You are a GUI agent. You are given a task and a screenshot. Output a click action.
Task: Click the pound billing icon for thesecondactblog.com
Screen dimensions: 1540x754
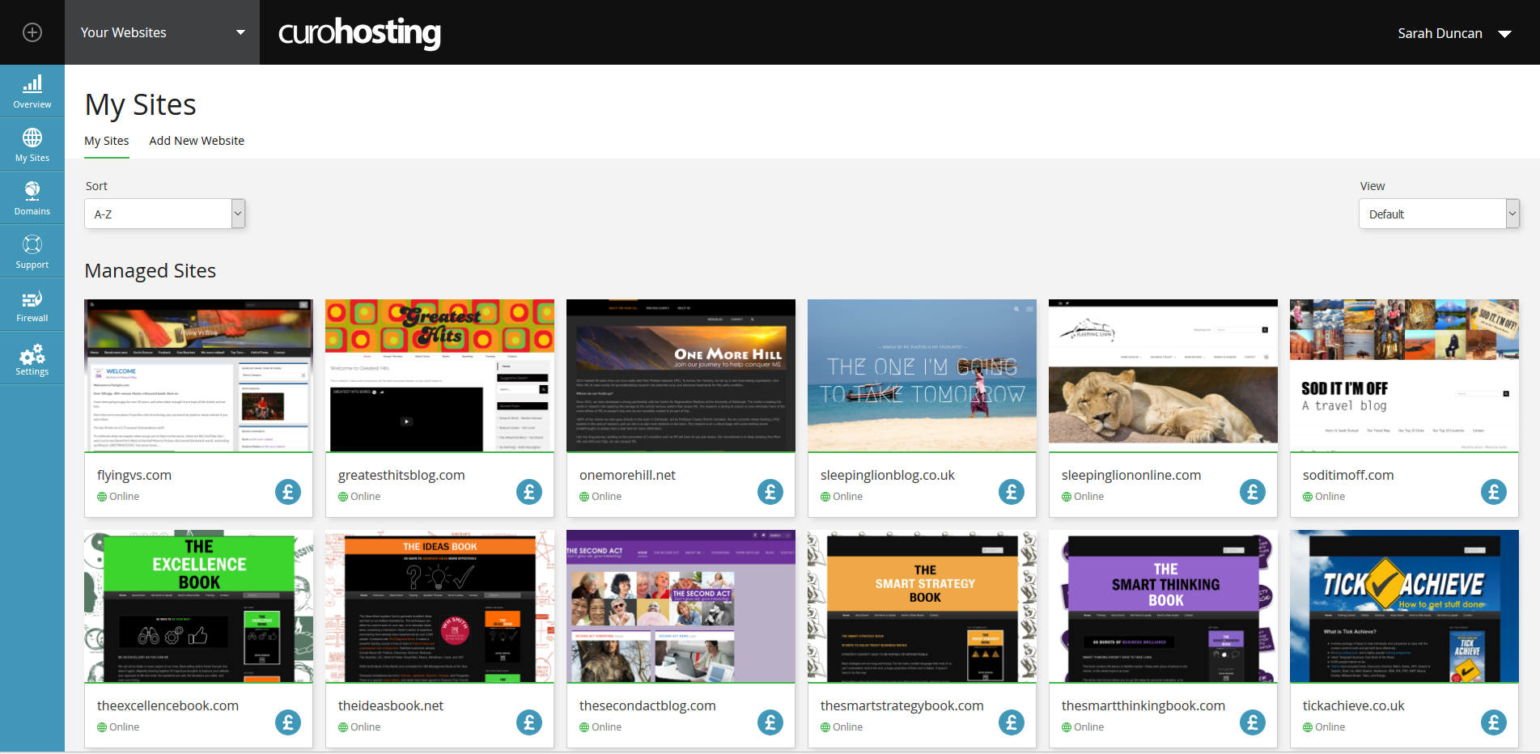[x=770, y=722]
